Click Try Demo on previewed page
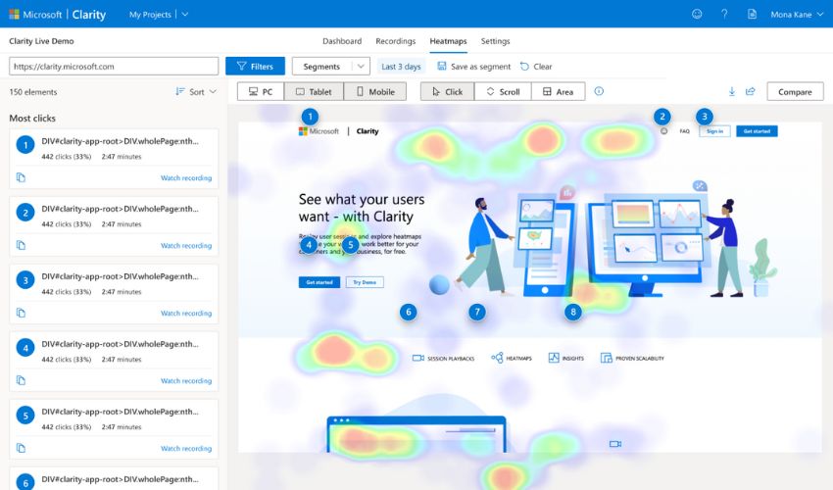Image resolution: width=833 pixels, height=490 pixels. (365, 282)
